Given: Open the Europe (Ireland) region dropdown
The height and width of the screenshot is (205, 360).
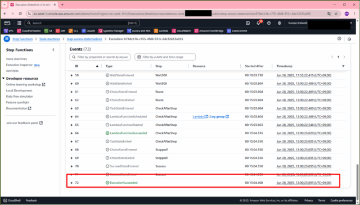Looking at the screenshot, I should (x=298, y=23).
